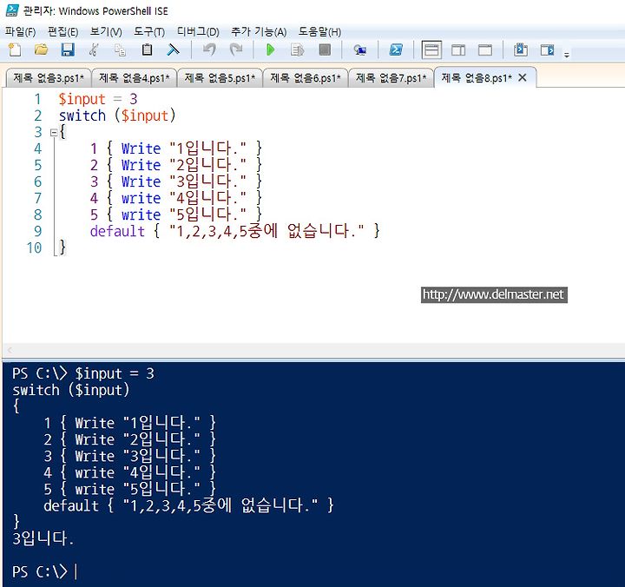Open the 편집(E) menu
The image size is (625, 587).
(63, 32)
